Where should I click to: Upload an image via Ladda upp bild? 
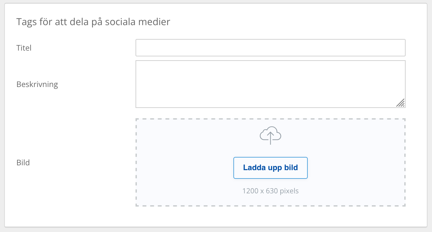point(270,168)
